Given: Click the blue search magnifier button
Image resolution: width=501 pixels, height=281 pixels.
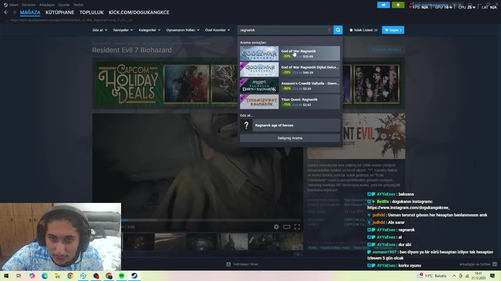Looking at the screenshot, I should [338, 30].
